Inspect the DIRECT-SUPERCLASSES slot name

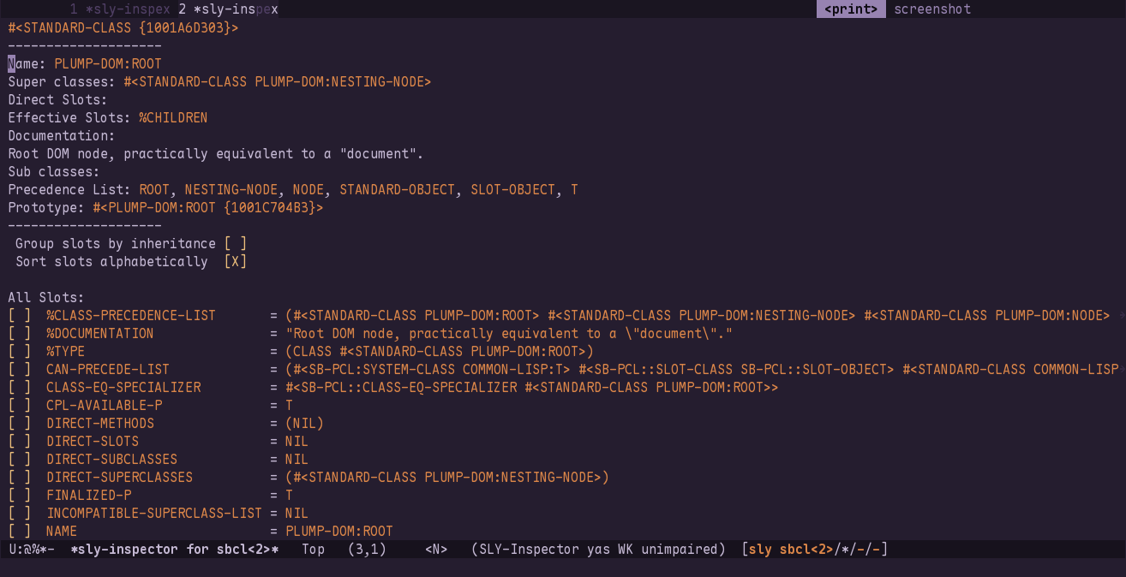120,478
